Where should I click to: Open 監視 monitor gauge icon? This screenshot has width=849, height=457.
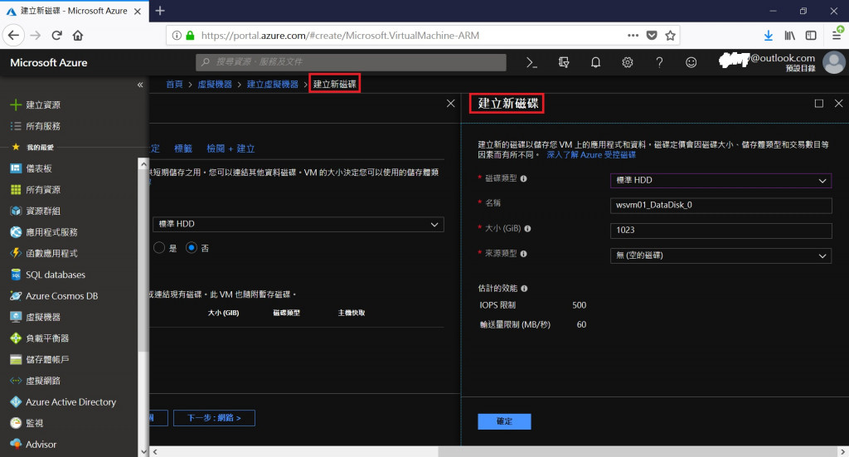tap(16, 423)
